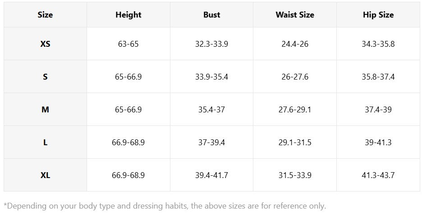Image resolution: width=422 pixels, height=214 pixels.
Task: Click the S size row label
Action: click(x=45, y=77)
